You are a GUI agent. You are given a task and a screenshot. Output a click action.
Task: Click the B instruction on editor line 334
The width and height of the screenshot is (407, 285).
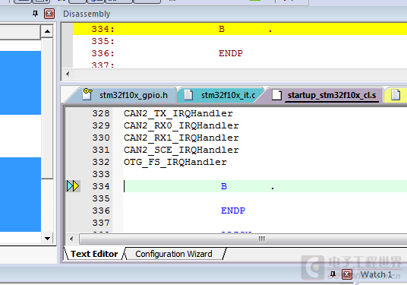click(224, 186)
